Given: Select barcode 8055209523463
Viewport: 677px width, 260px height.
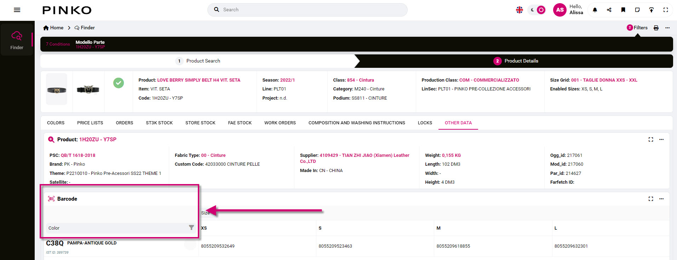Looking at the screenshot, I should pos(335,246).
